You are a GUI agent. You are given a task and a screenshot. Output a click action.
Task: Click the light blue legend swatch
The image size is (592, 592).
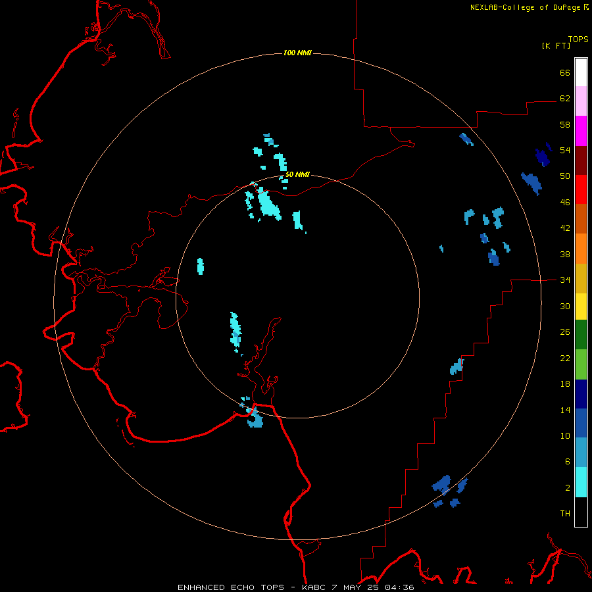581,453
